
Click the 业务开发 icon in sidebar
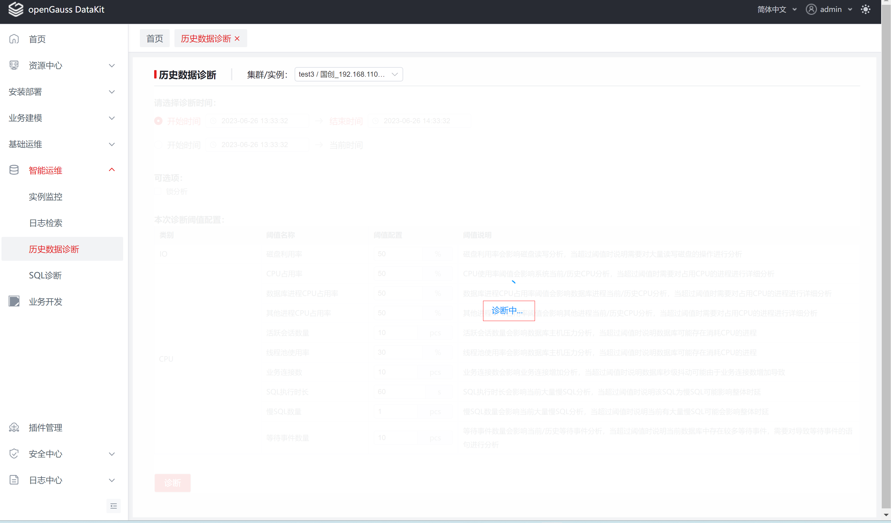[14, 302]
